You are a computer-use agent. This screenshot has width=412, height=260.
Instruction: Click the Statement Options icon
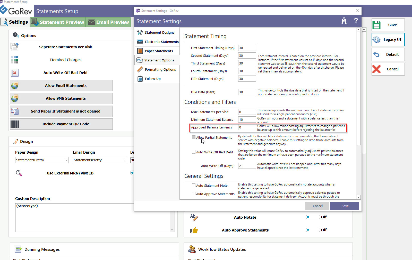[x=139, y=60]
